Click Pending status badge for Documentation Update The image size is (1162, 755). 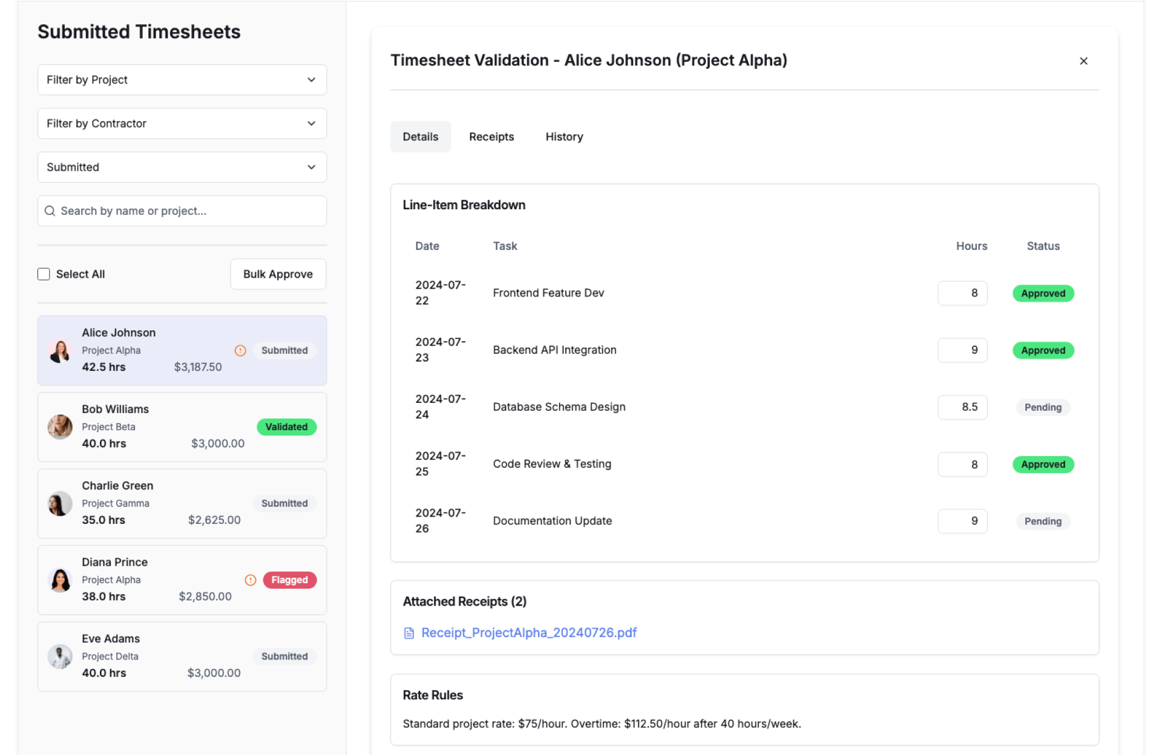click(x=1042, y=521)
